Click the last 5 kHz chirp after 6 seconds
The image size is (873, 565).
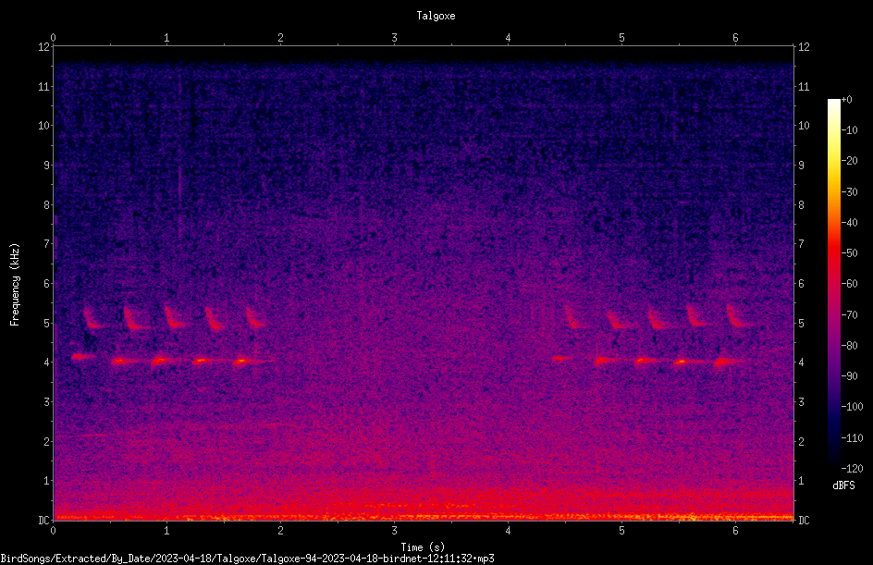tap(739, 316)
